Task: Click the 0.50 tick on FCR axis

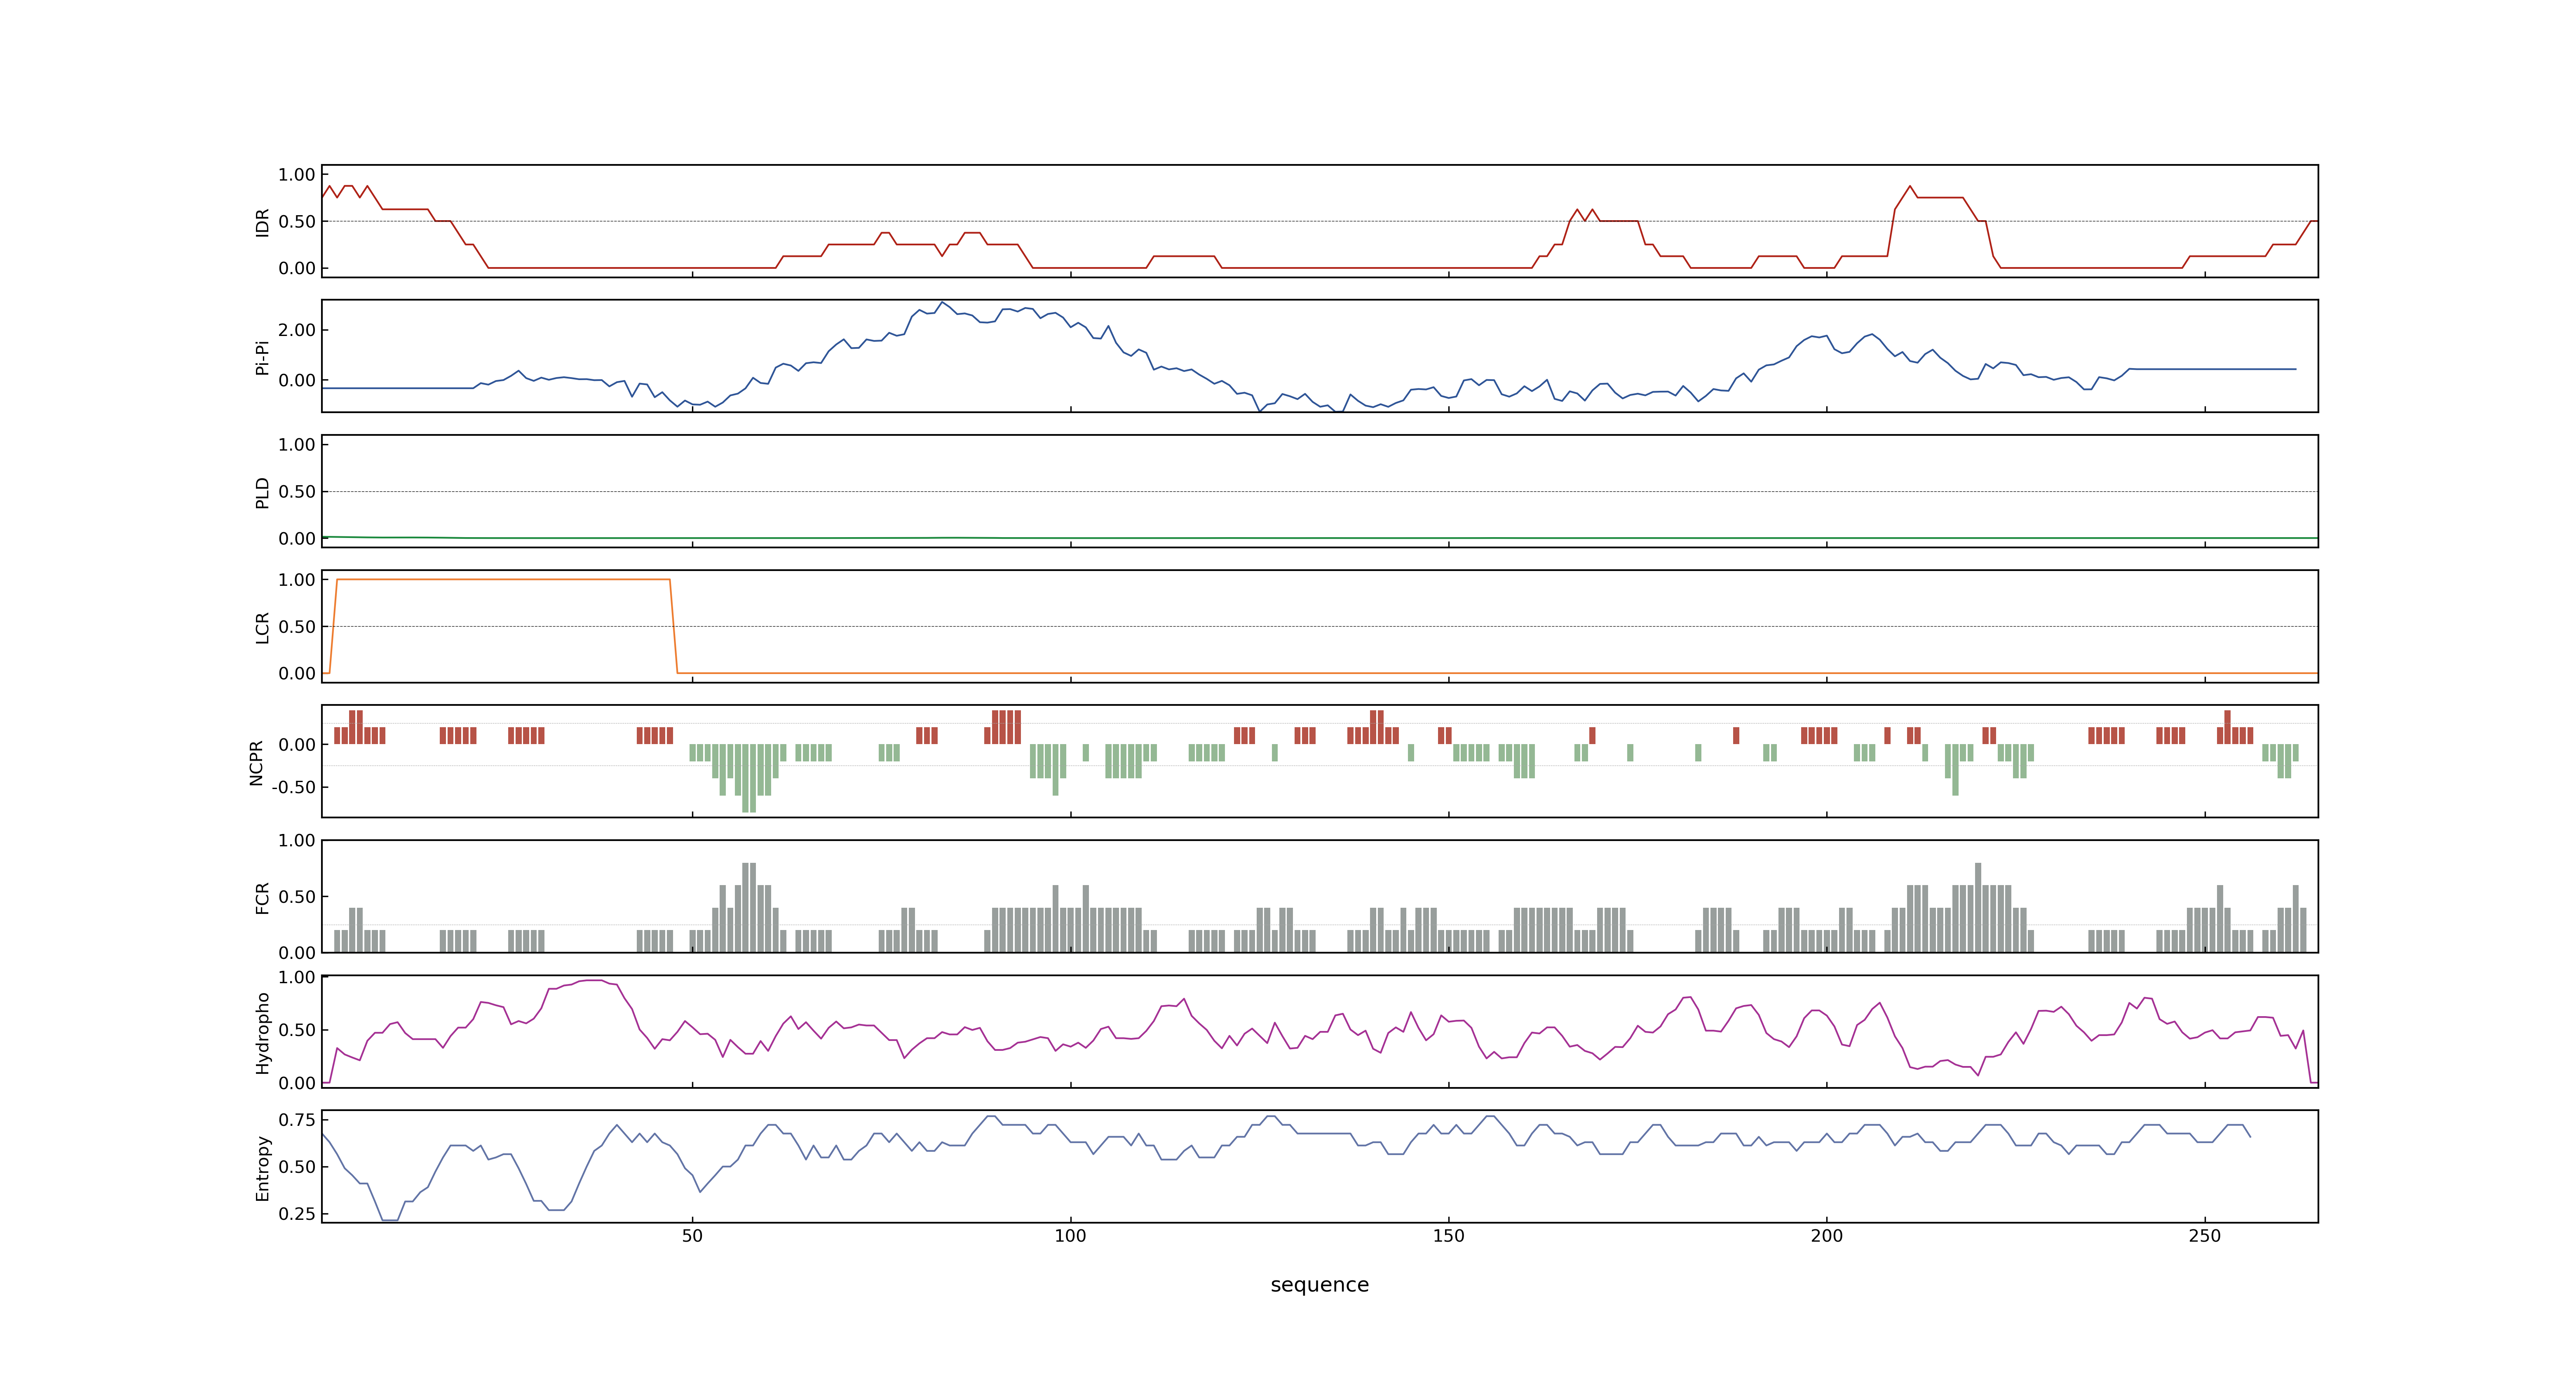Action: (297, 897)
